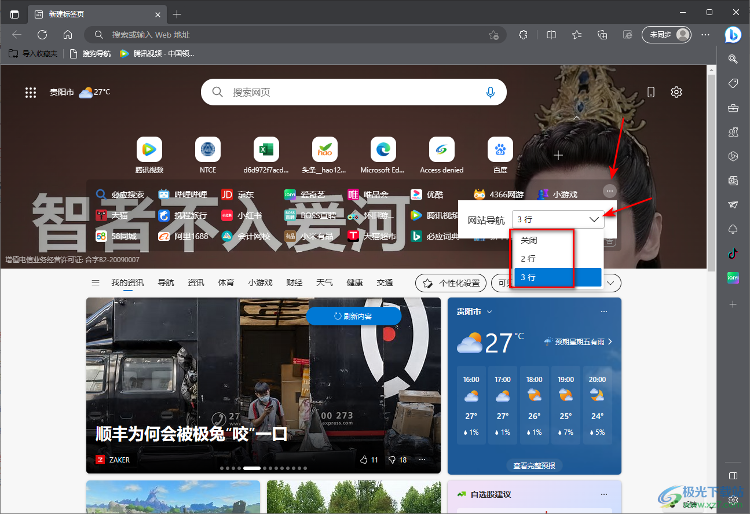
Task: Open weather card ellipsis menu
Action: click(x=604, y=311)
